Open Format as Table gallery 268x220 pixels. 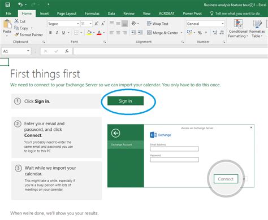257,29
